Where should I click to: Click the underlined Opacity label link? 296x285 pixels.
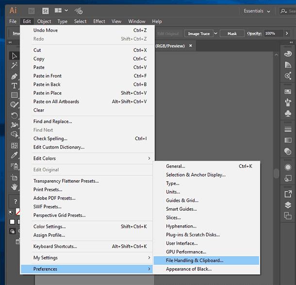click(x=254, y=34)
